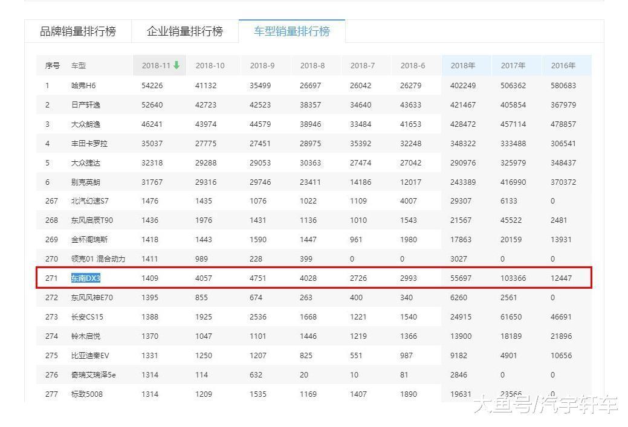Screen dimensions: 628x427
Task: Select the 45522 value for 东风启辰T90
Action: tap(511, 220)
